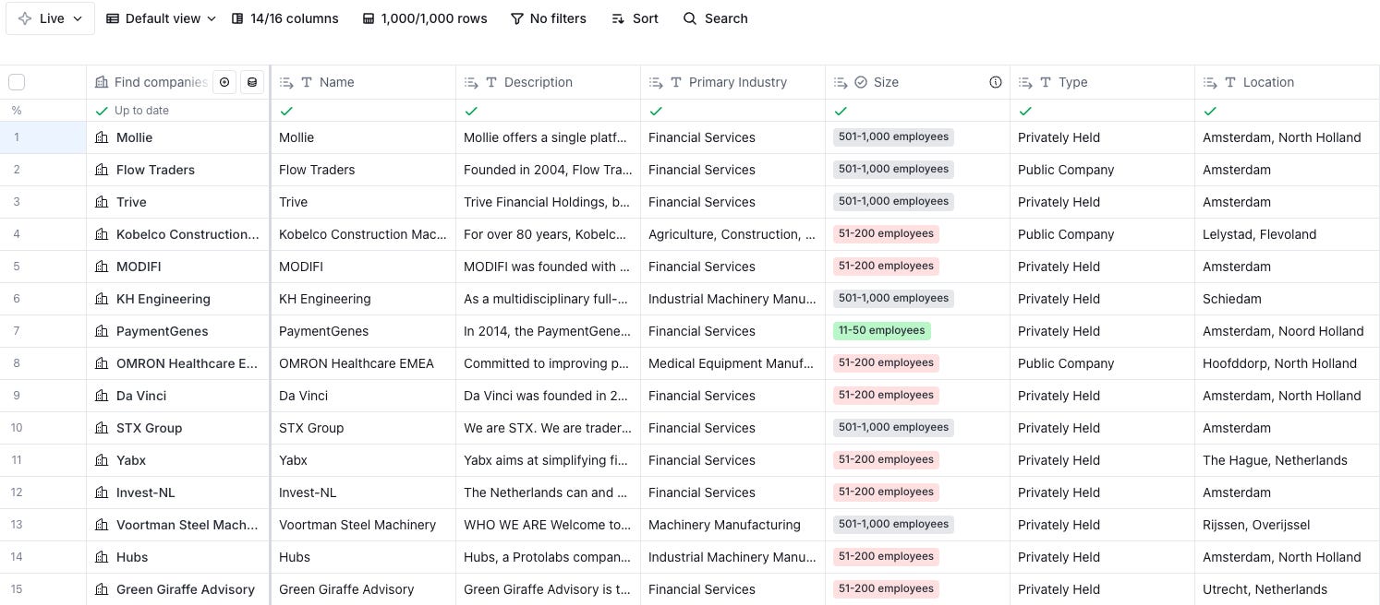Viewport: 1380px width, 605px height.
Task: Click the company icon beside Flow Traders
Action: [102, 170]
